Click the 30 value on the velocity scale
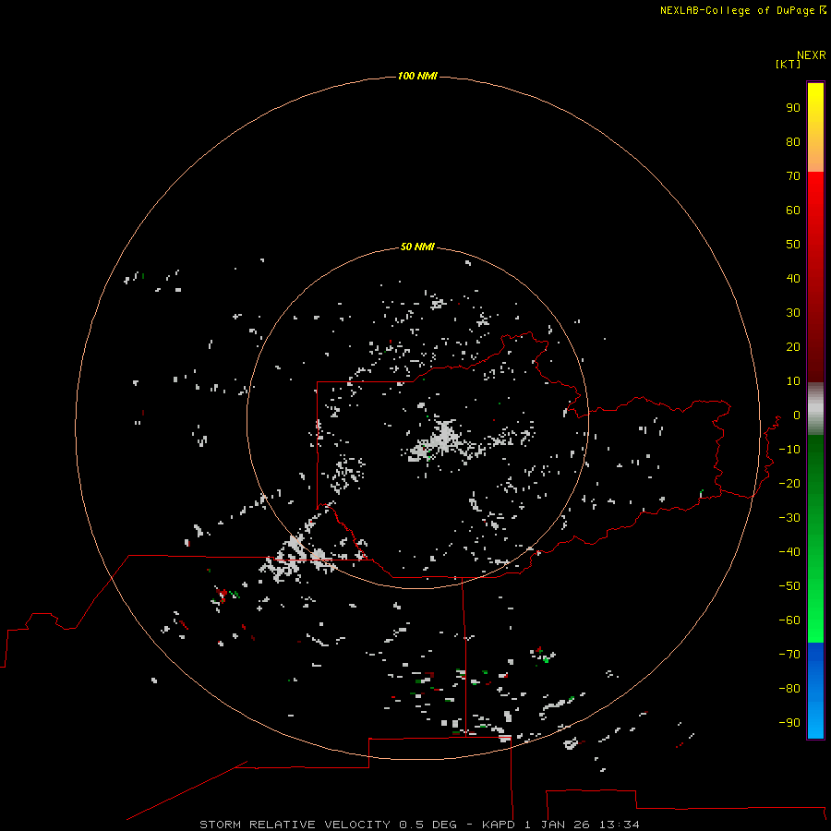The image size is (831, 831). (793, 313)
